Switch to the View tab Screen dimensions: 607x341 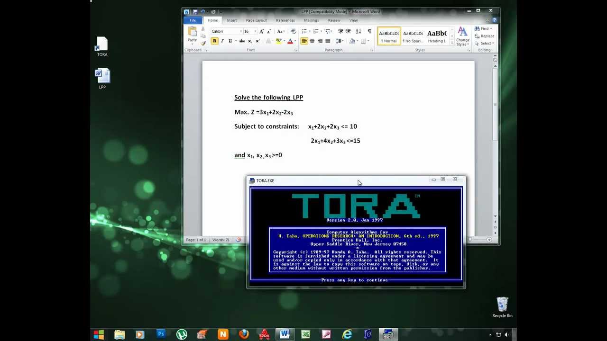(354, 20)
